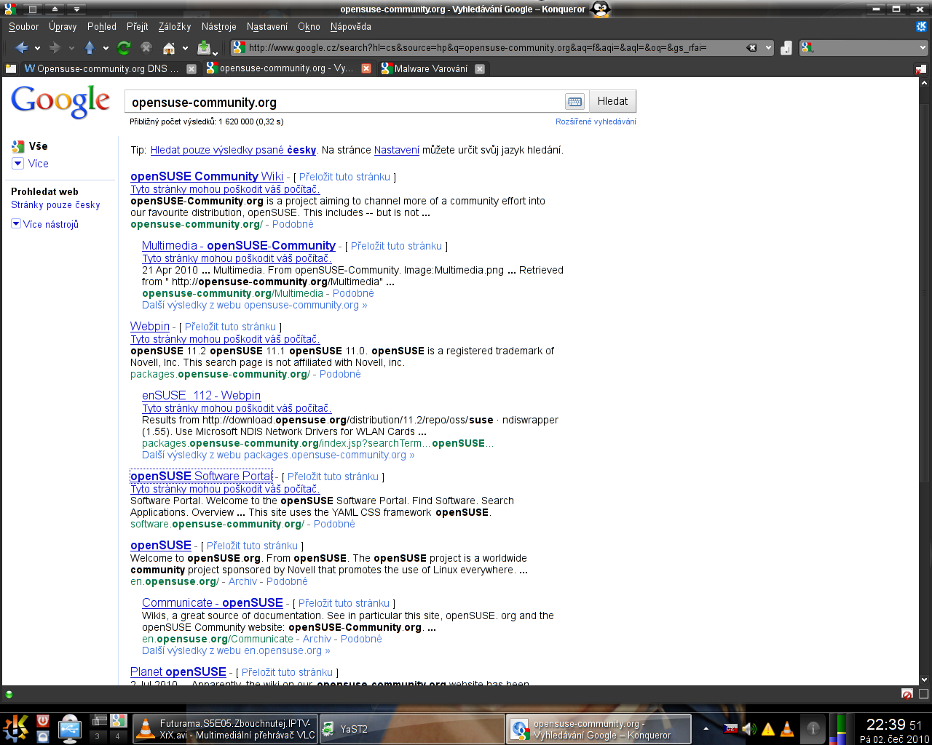Screen dimensions: 932x745
Task: Click the red power button in panel
Action: 43,720
